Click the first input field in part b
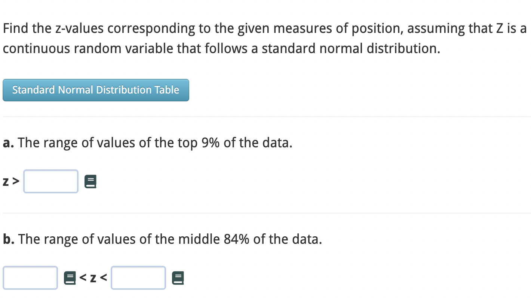Viewport: 531px width, 298px height. click(30, 277)
